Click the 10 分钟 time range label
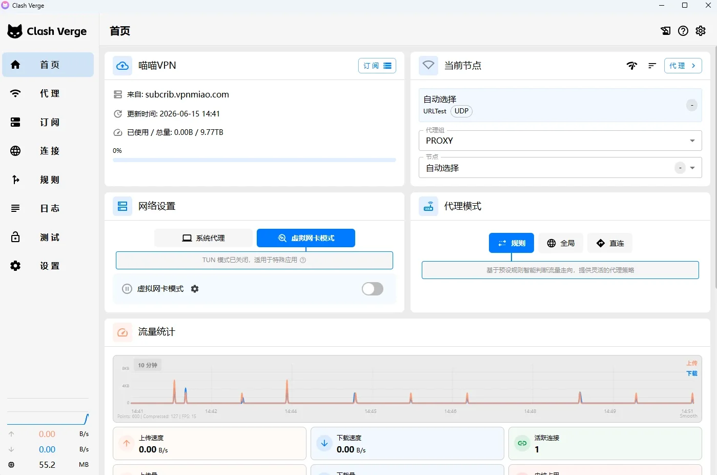The height and width of the screenshot is (475, 717). coord(148,365)
